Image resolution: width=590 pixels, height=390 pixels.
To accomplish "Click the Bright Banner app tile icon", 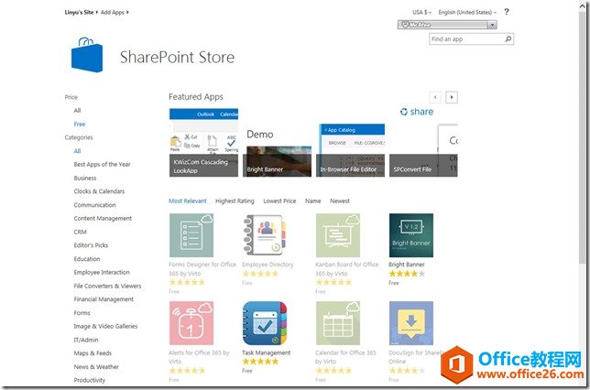I will pyautogui.click(x=410, y=235).
